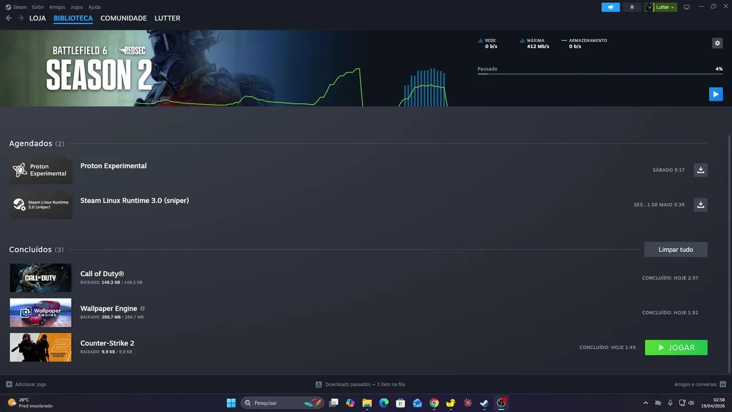
Task: Click the Proton Experimental thumbnail
Action: pyautogui.click(x=41, y=170)
